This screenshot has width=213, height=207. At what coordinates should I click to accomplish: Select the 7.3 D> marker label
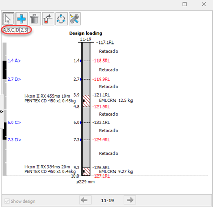click(x=14, y=140)
